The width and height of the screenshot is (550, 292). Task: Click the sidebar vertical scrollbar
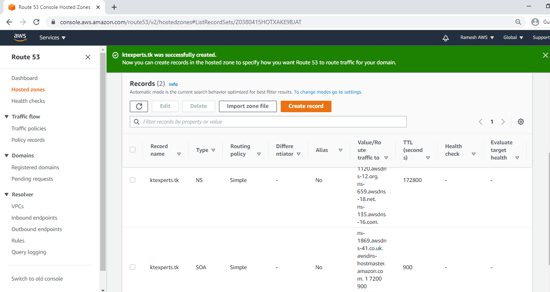coord(103,161)
